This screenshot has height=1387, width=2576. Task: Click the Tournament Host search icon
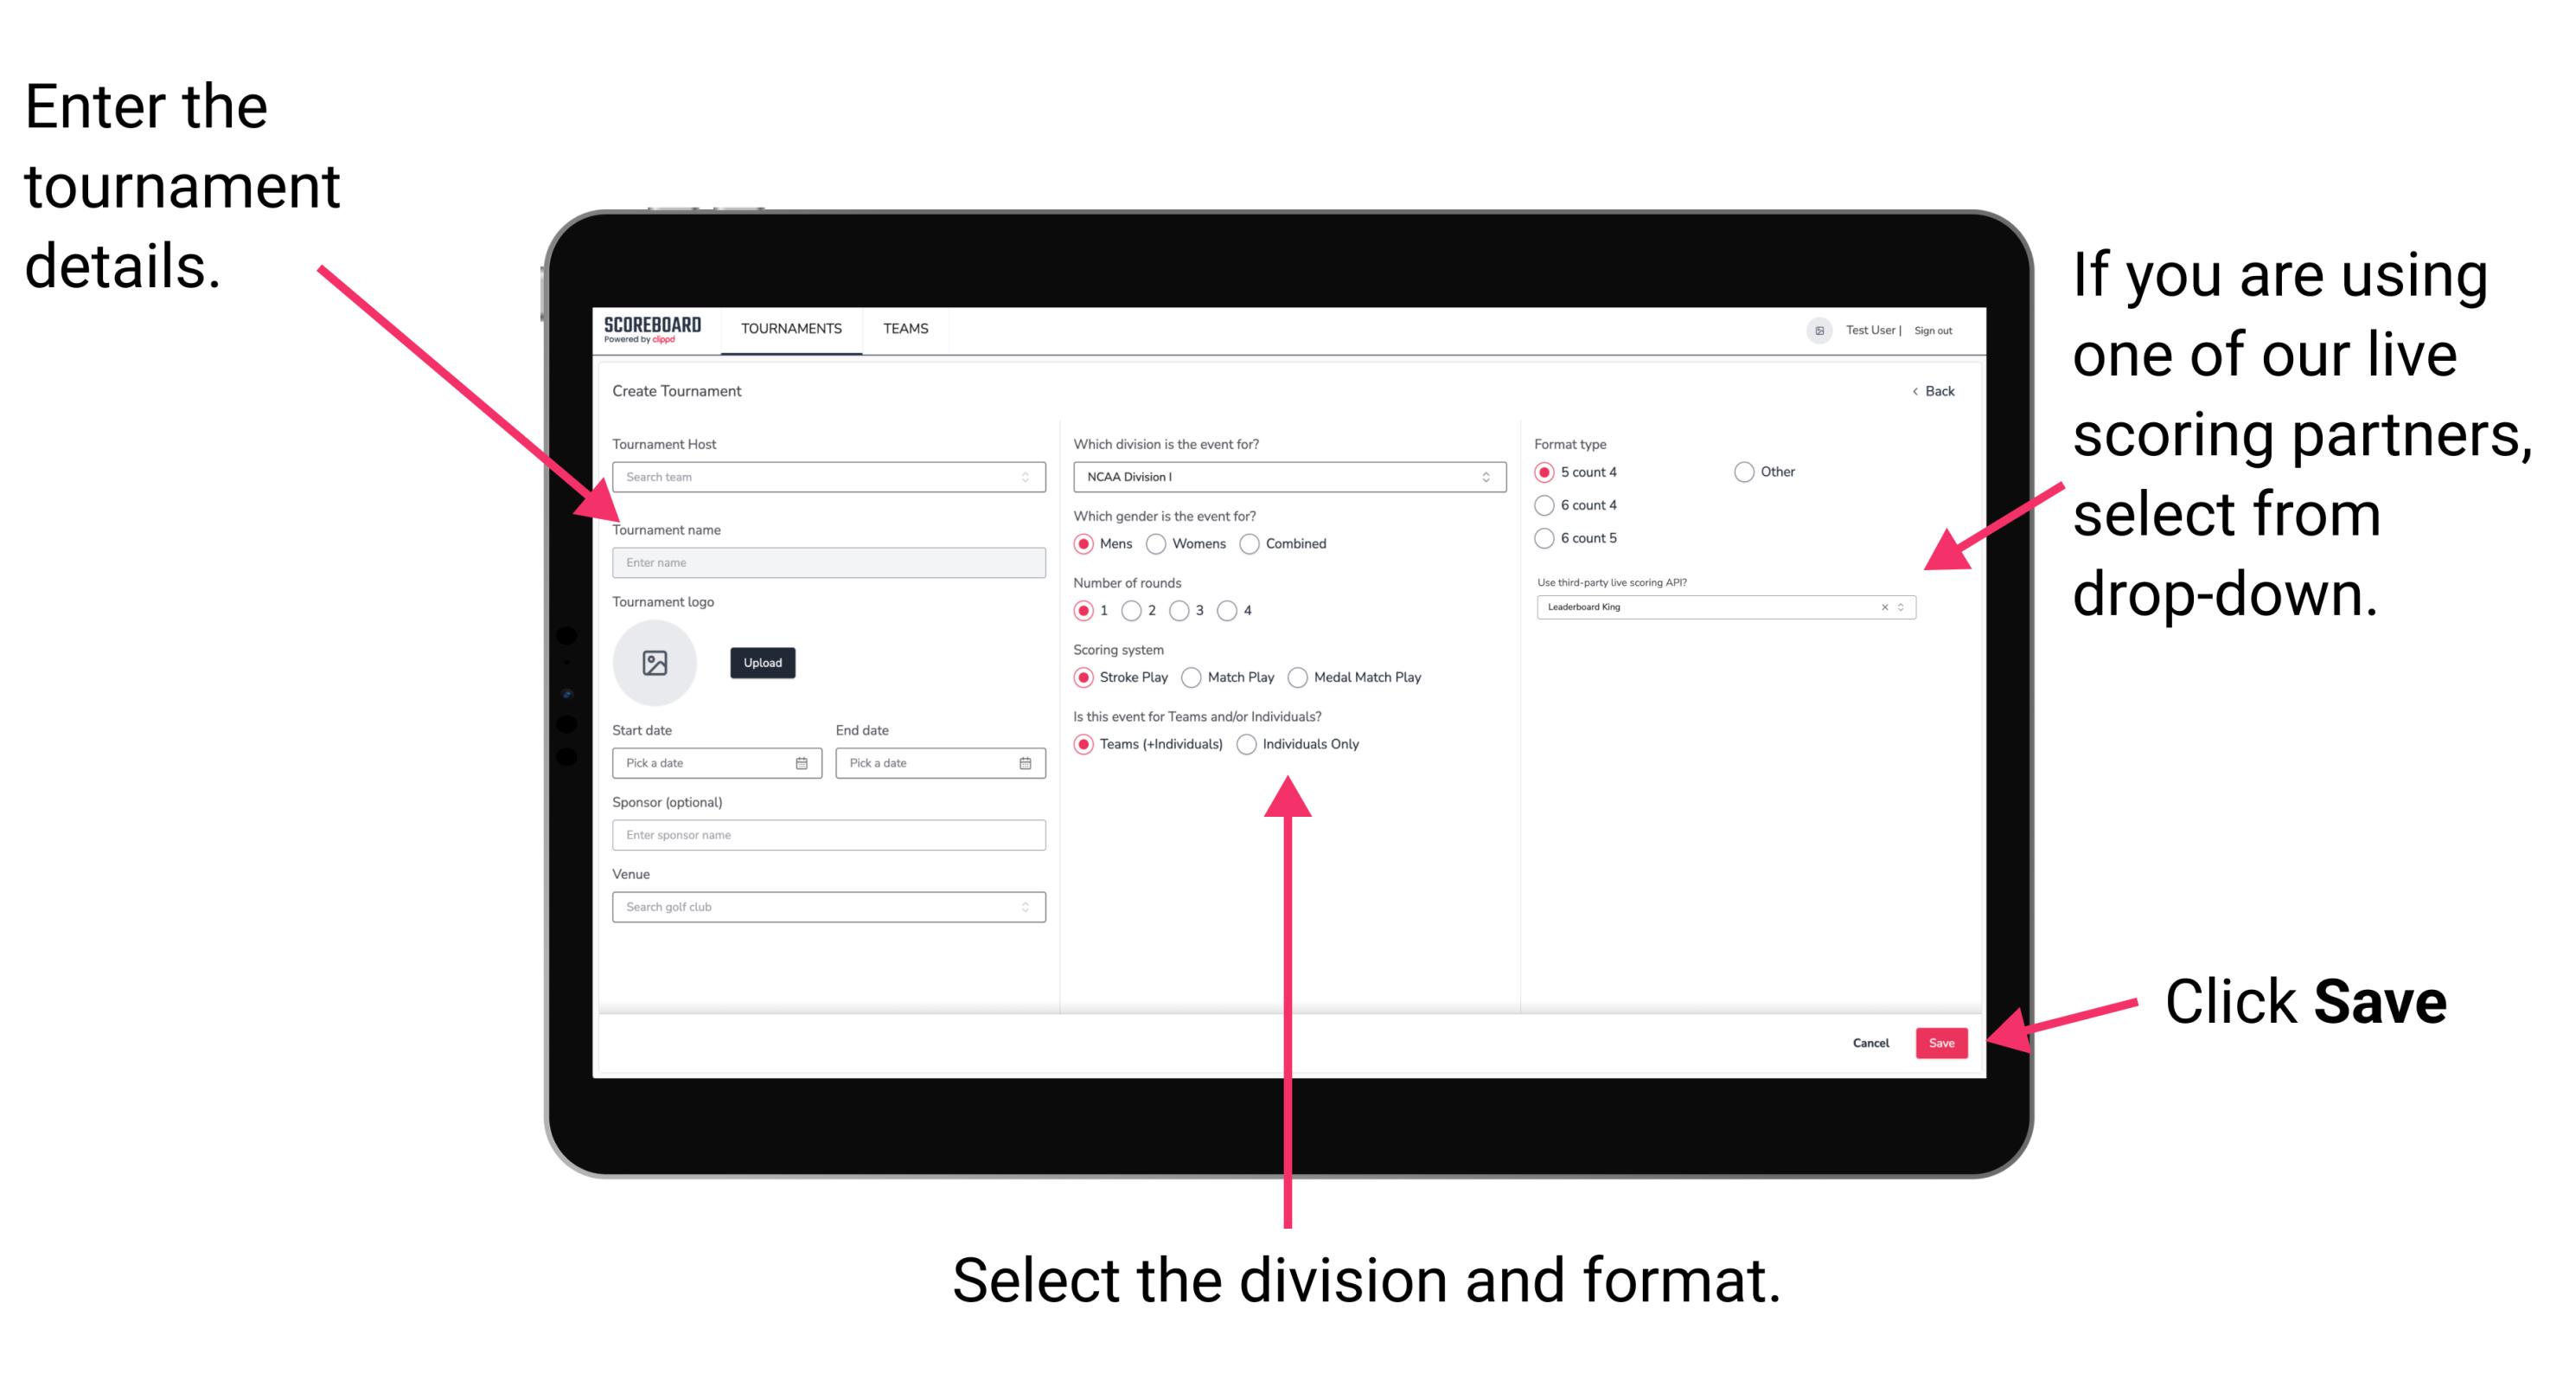[1026, 478]
